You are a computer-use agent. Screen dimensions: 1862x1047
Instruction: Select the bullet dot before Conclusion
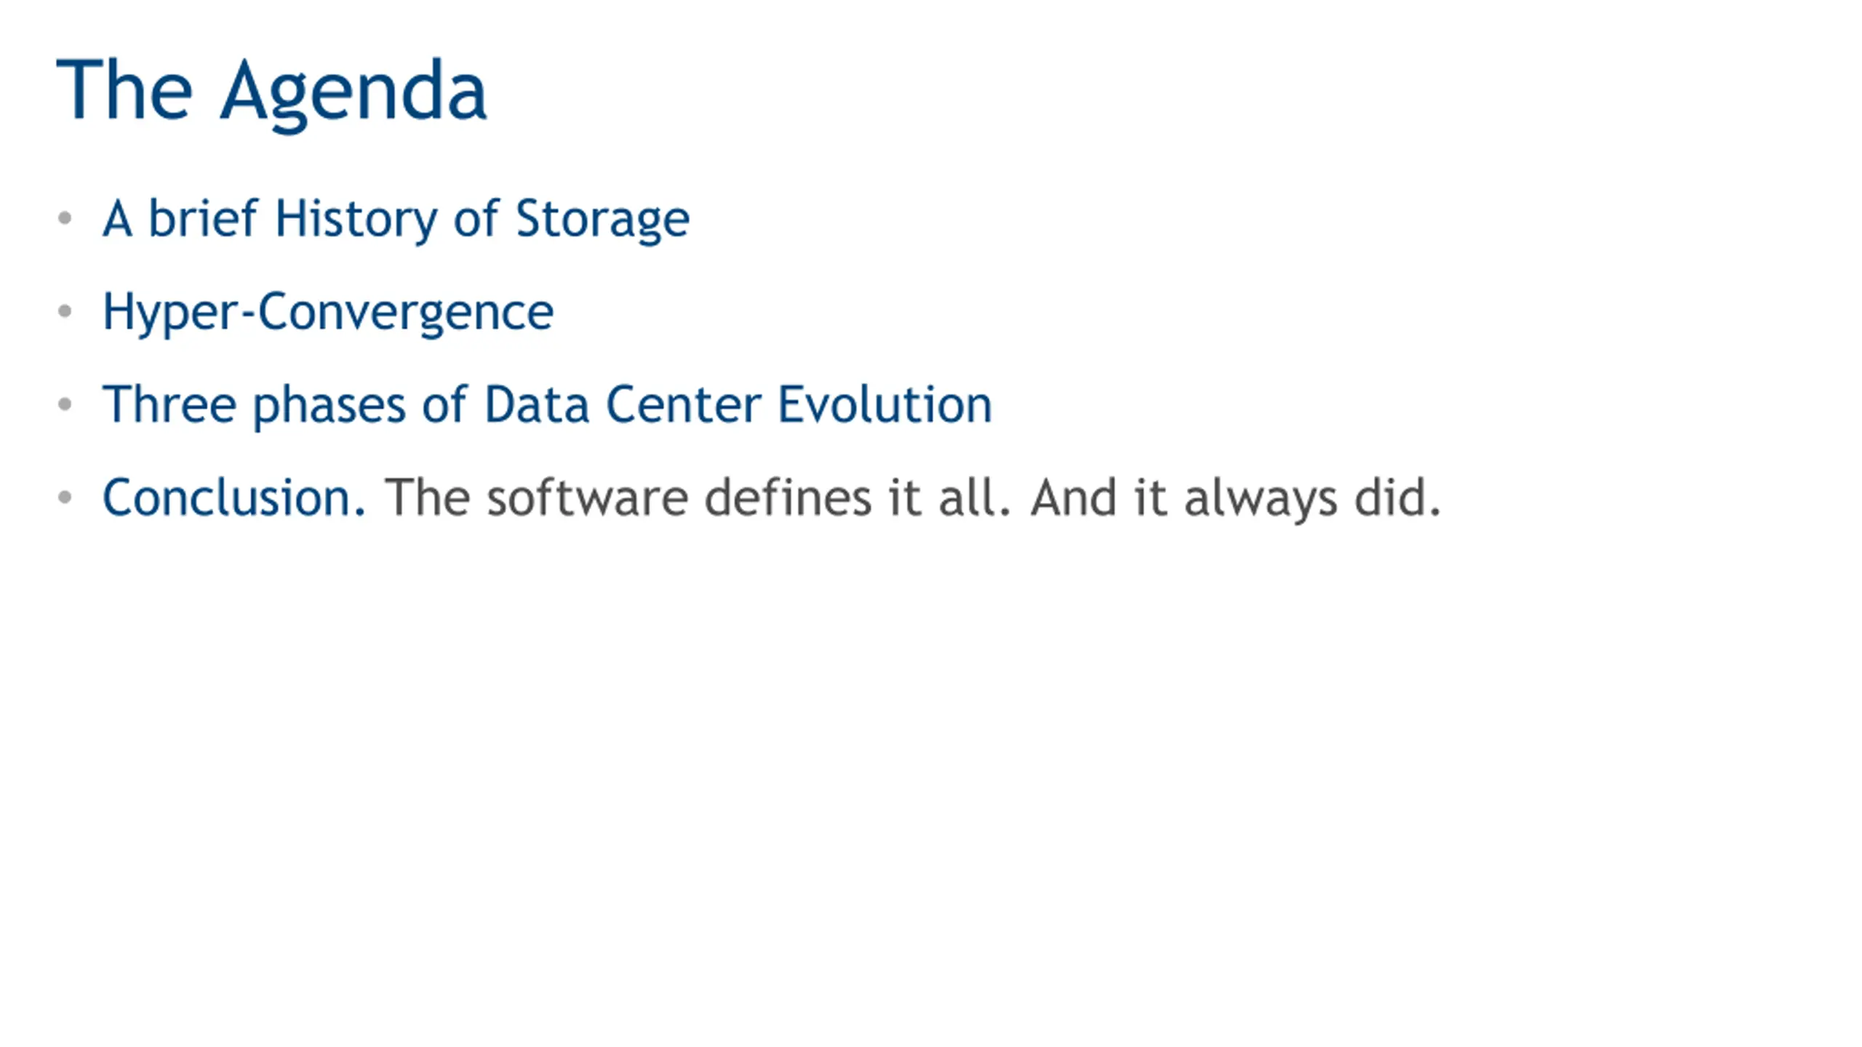pos(65,497)
